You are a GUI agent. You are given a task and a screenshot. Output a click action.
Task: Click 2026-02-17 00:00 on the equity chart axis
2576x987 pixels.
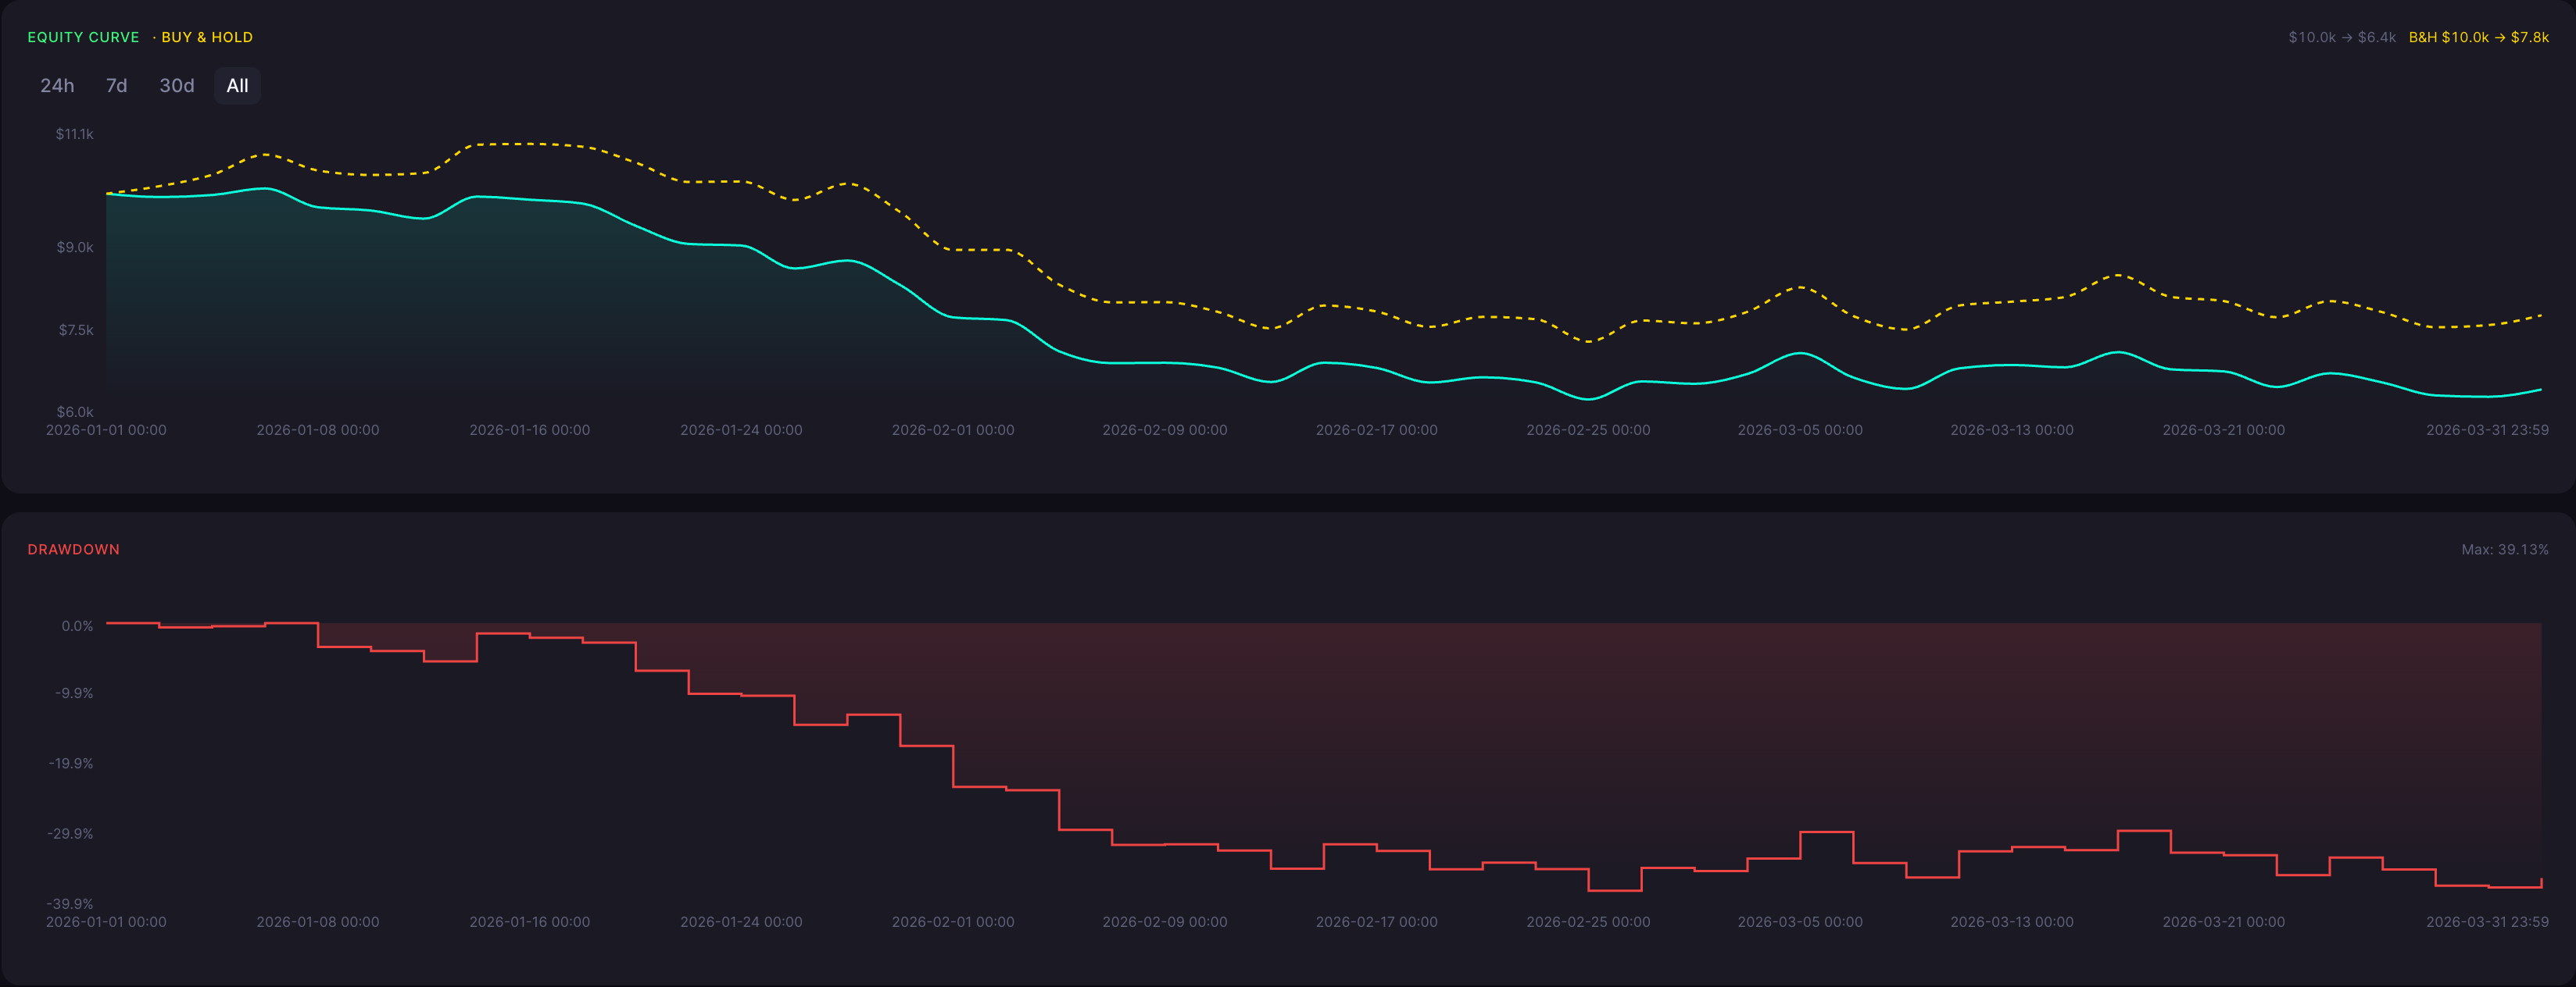[x=1377, y=429]
